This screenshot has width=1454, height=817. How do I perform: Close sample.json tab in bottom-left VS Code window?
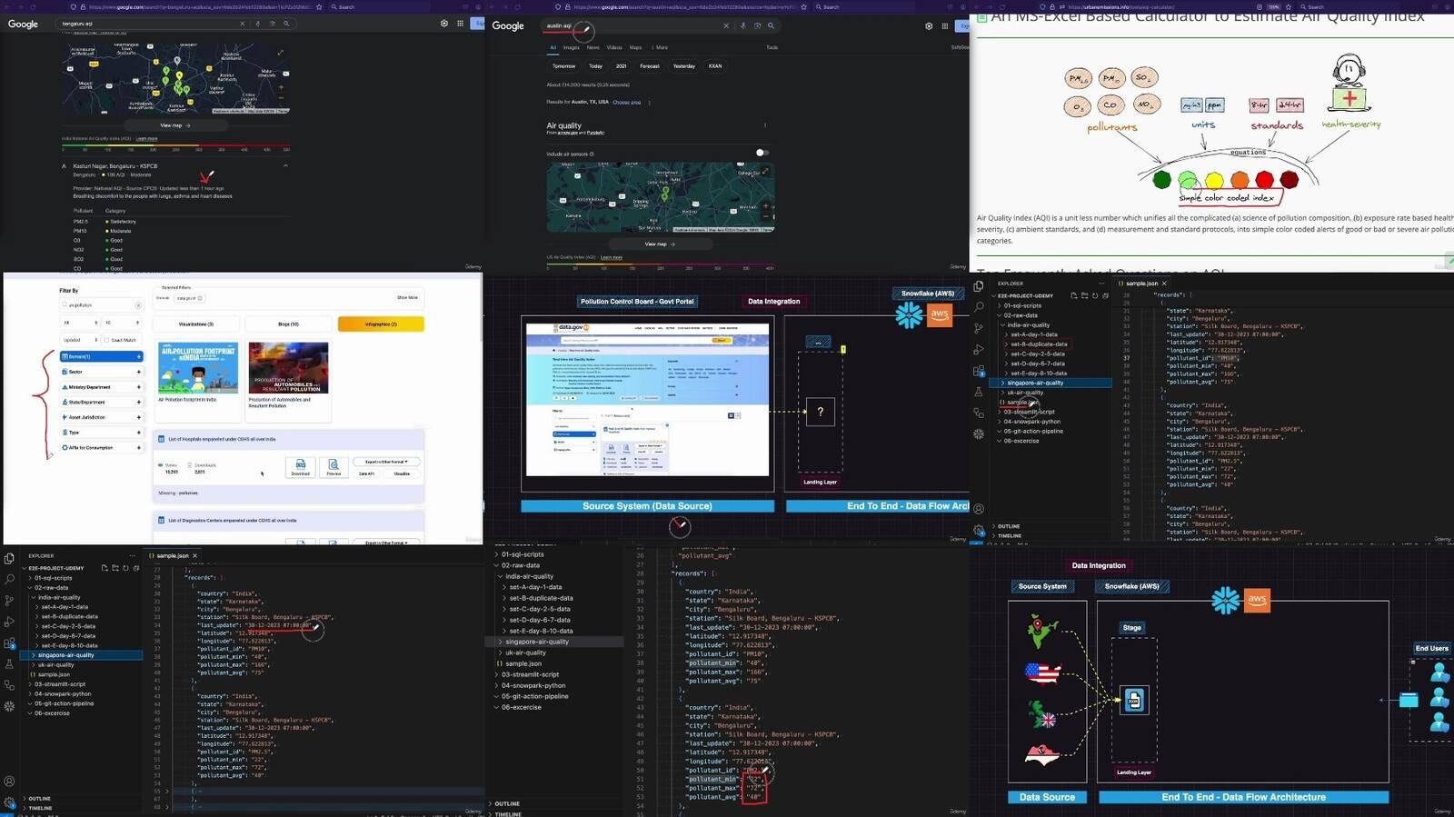[x=195, y=555]
